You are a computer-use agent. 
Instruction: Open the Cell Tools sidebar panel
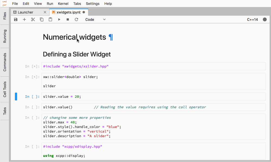(5, 89)
